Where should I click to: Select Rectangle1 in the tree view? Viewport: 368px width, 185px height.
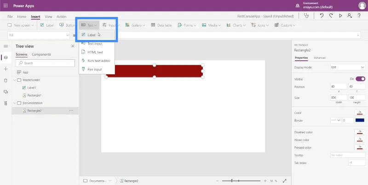coord(34,95)
